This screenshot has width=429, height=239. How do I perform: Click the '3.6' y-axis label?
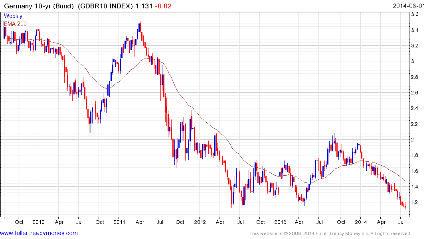(x=415, y=14)
